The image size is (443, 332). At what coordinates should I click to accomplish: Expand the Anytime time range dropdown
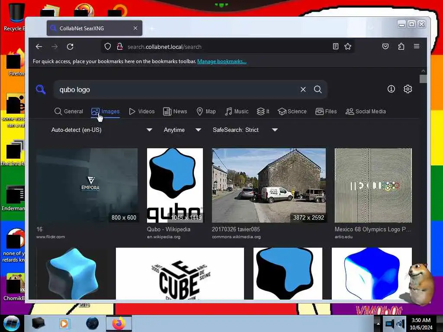(182, 130)
